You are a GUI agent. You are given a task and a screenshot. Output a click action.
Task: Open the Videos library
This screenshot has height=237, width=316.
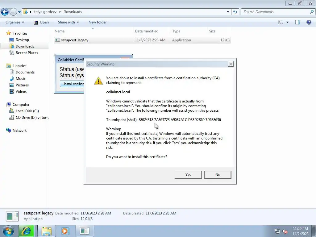coord(21,91)
